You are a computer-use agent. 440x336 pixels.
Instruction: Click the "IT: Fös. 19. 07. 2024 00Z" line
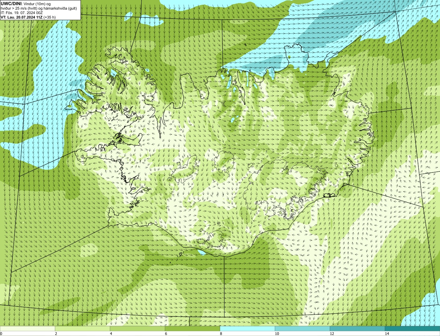click(22, 12)
